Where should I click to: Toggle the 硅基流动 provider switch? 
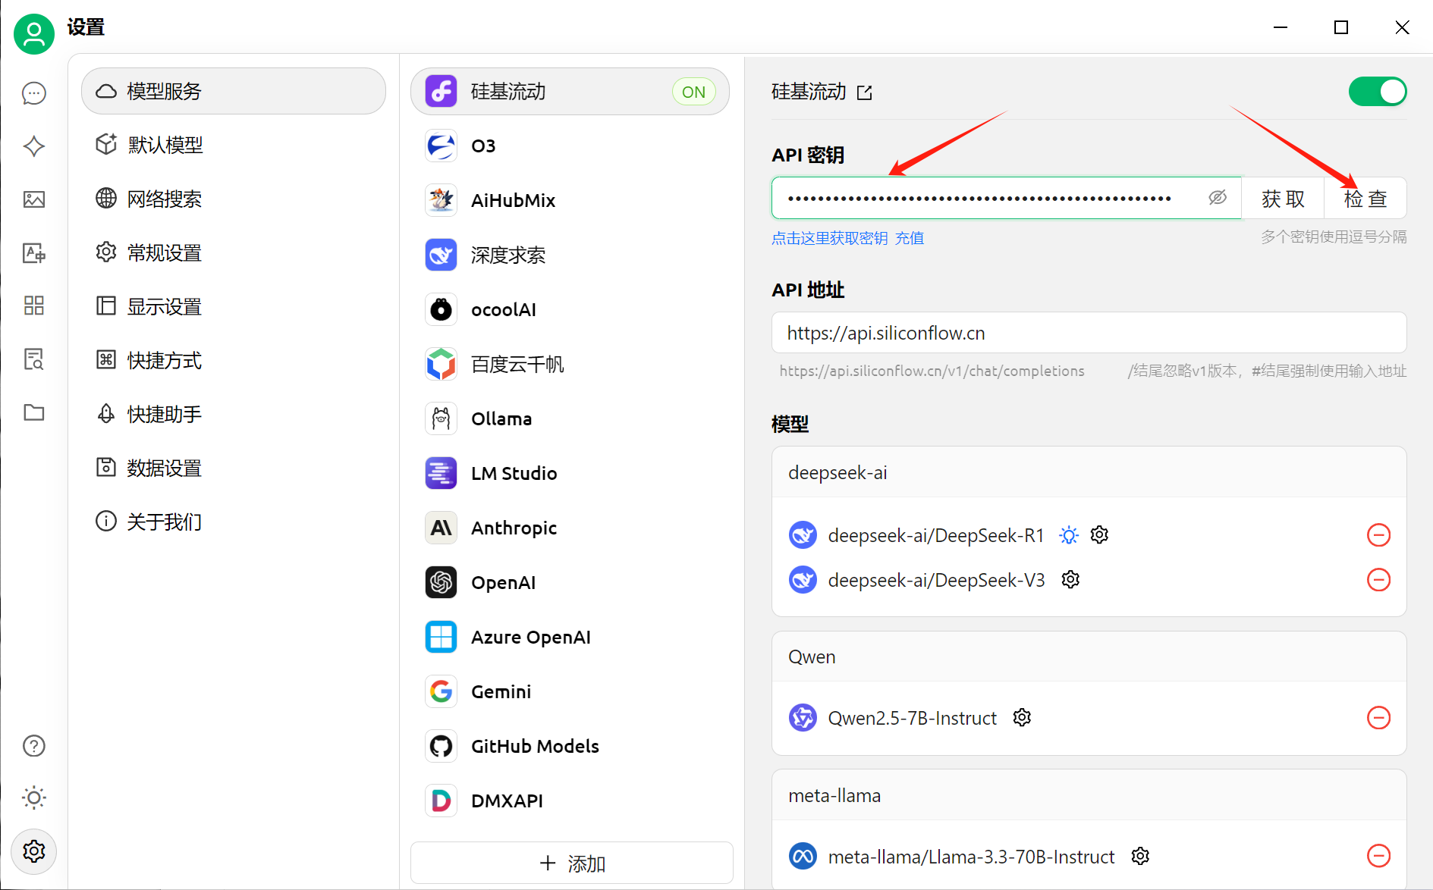point(1378,92)
